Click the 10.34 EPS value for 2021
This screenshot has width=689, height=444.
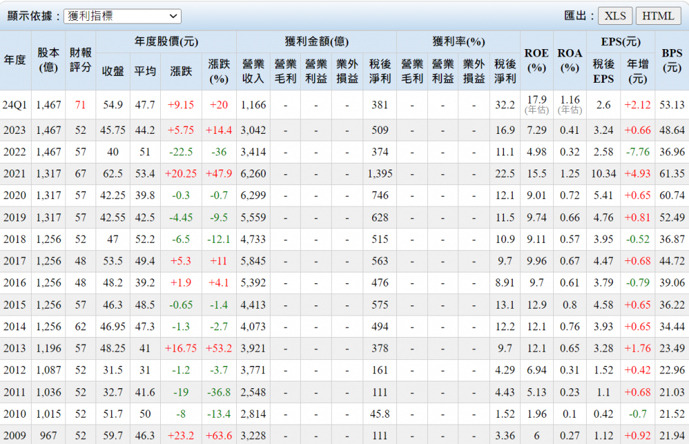point(604,174)
